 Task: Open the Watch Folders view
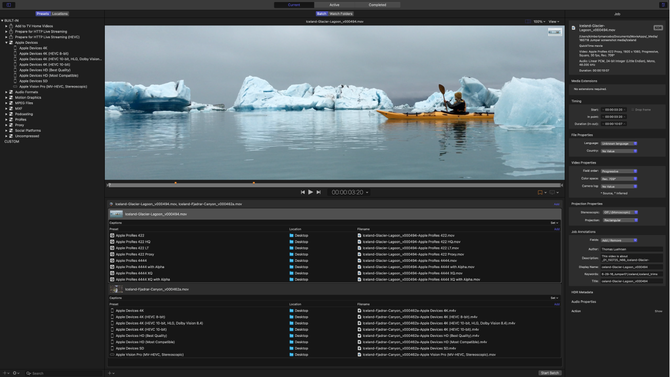(339, 13)
